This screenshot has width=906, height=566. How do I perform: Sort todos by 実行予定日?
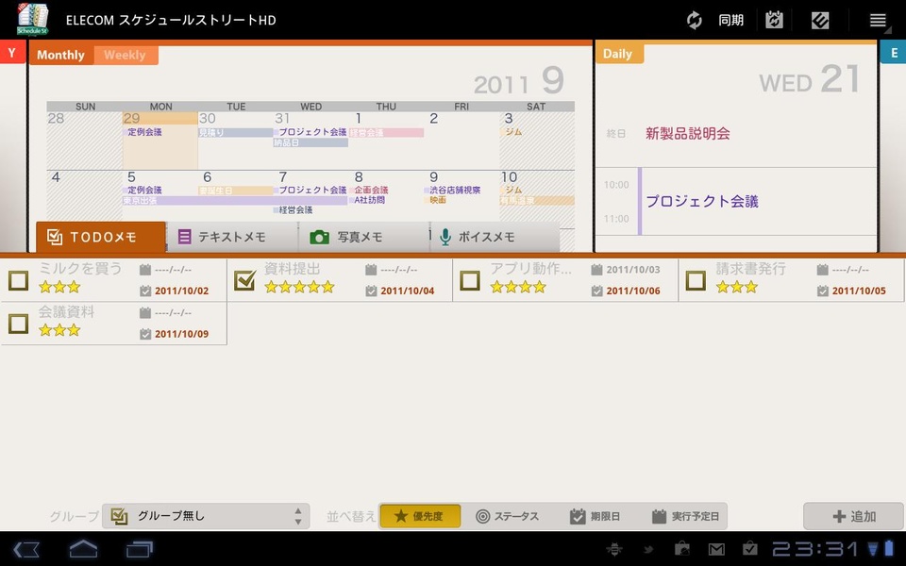coord(685,516)
